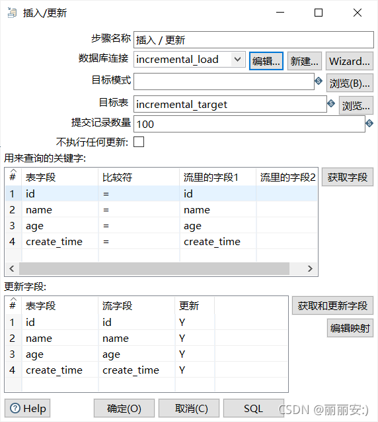Screen dimensions: 378x422
Task: Click the 更新 Y value in name row
Action: [x=195, y=338]
